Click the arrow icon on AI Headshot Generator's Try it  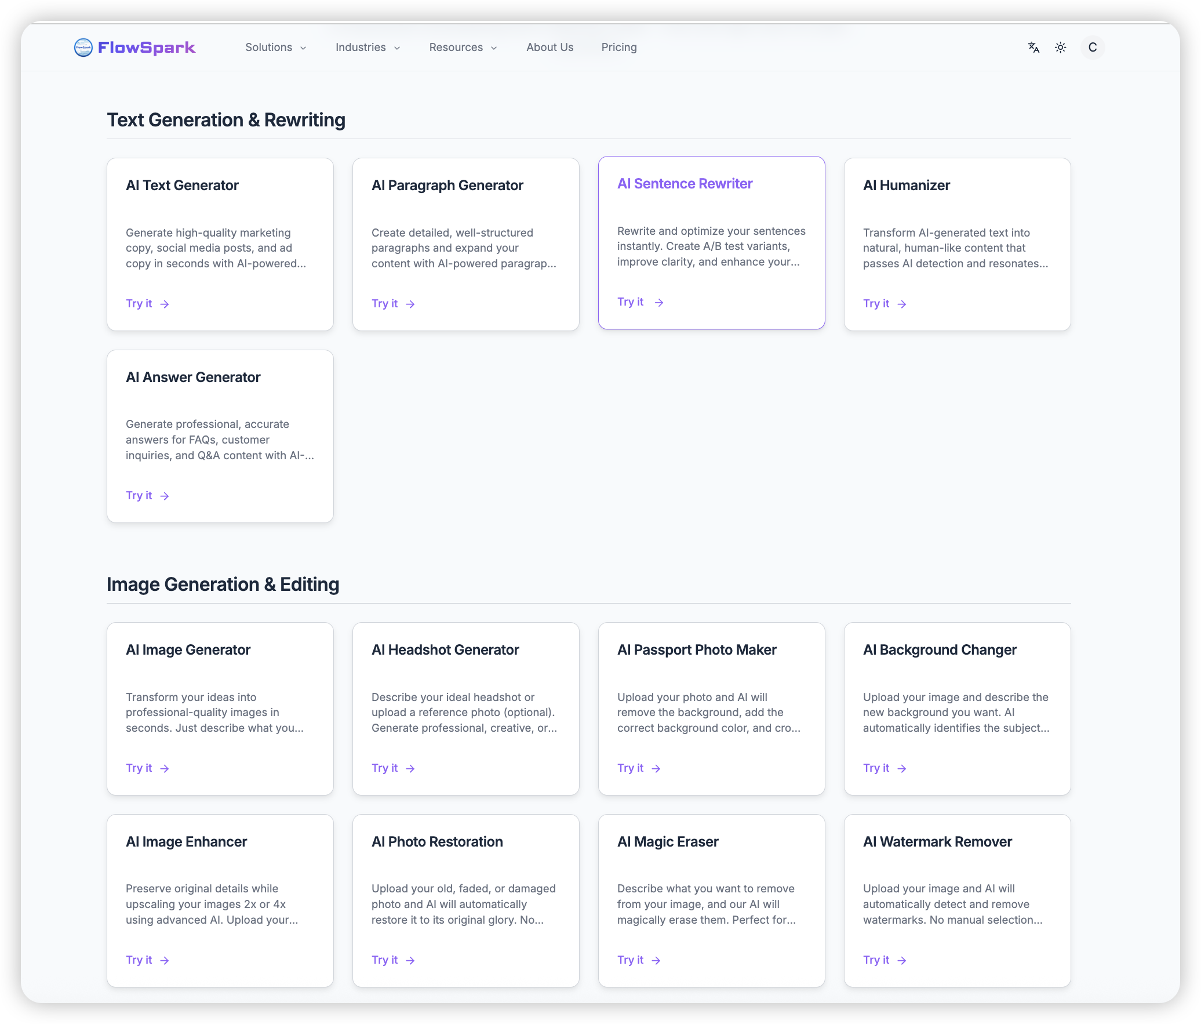pyautogui.click(x=410, y=768)
